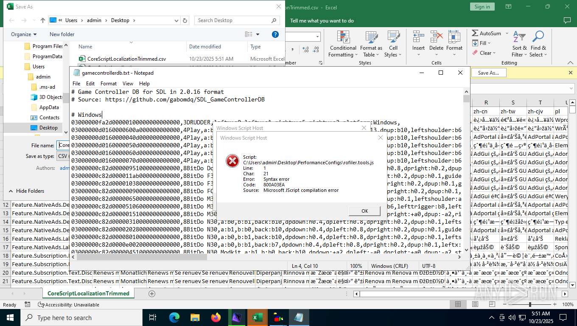
Task: Click Search Desktop field
Action: 237,20
